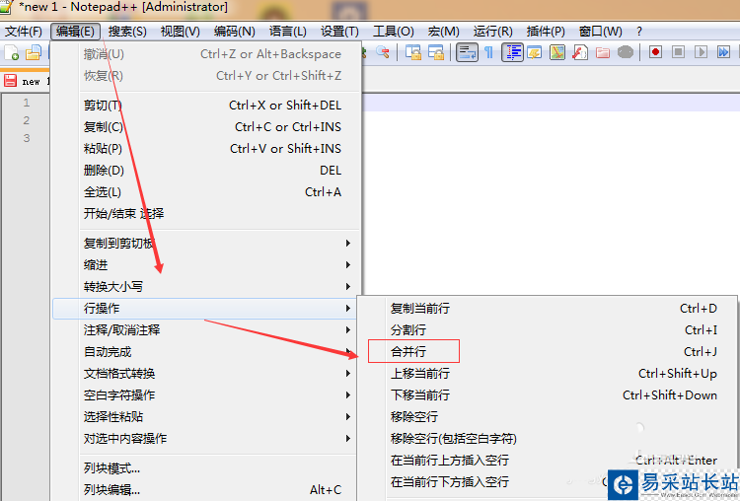Expand the 对选中内容操作 submenu
The image size is (740, 501).
[x=206, y=438]
